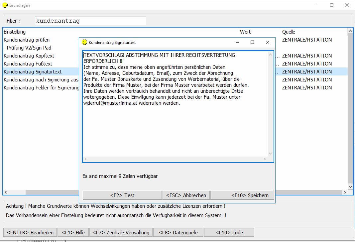
Task: Cancel with the ESC Abbrechen button
Action: click(x=186, y=195)
